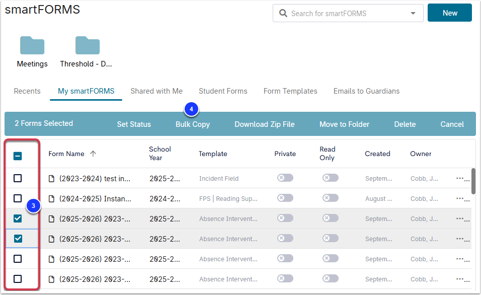Select the My smartFORMS tab
The width and height of the screenshot is (481, 295).
point(86,91)
